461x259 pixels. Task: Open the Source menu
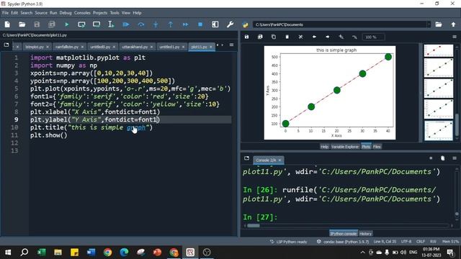41,13
